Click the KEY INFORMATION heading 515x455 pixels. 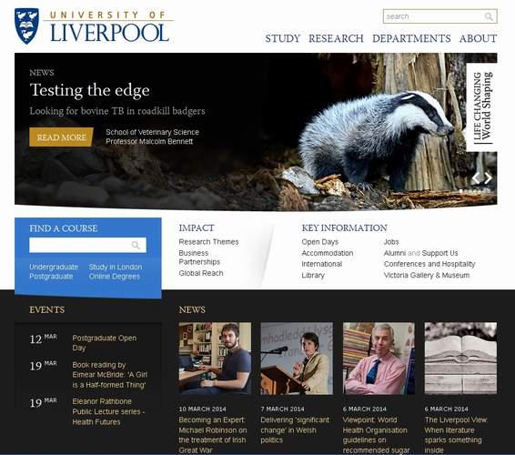[344, 228]
